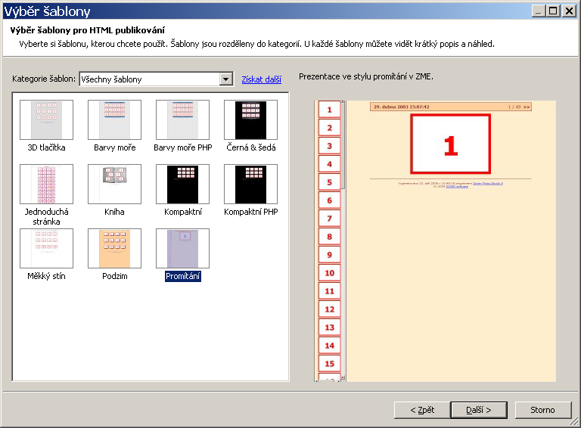581x428 pixels.
Task: Choose the Barvy moře template thumbnail
Action: (x=114, y=119)
